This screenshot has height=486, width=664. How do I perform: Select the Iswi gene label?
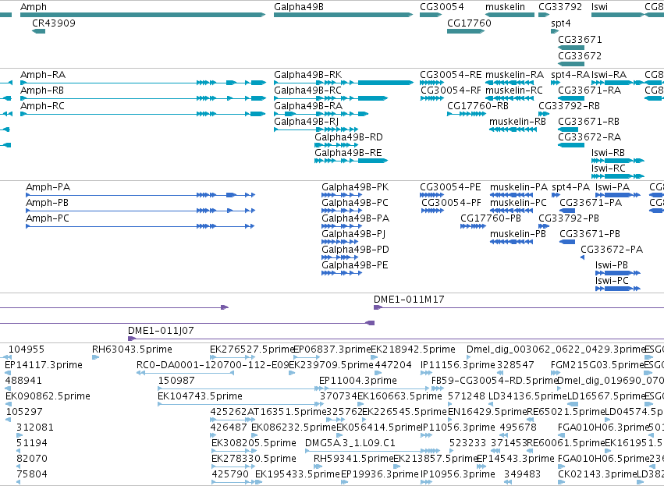tap(600, 7)
